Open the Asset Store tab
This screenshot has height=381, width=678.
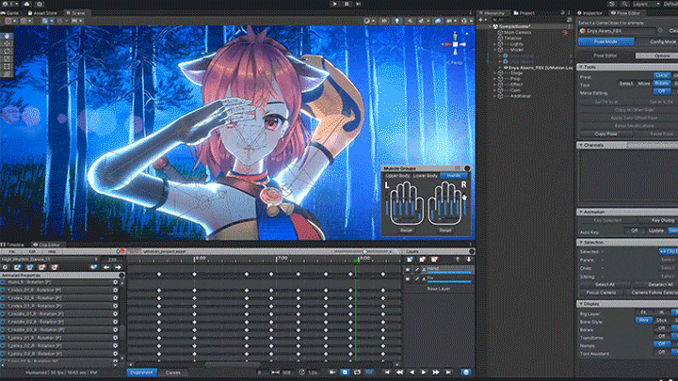click(x=42, y=13)
